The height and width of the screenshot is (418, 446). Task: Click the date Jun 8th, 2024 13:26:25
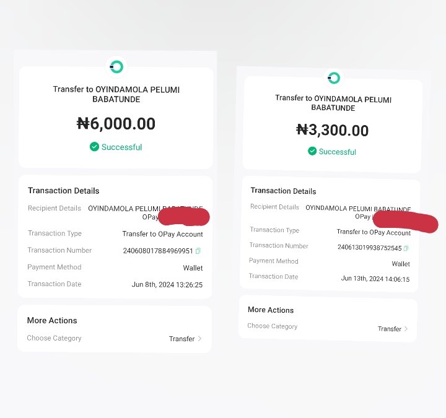167,285
